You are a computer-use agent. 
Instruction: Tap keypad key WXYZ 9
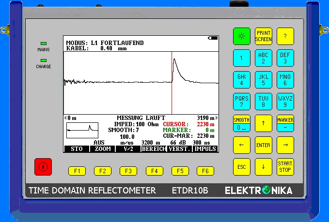(x=285, y=102)
